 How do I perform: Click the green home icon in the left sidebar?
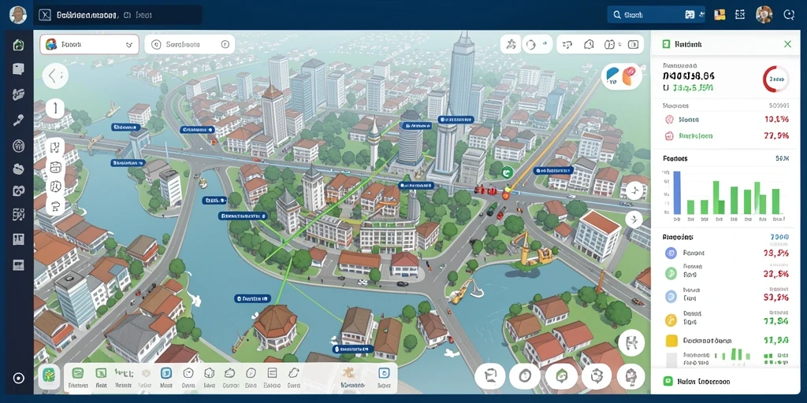[x=19, y=45]
